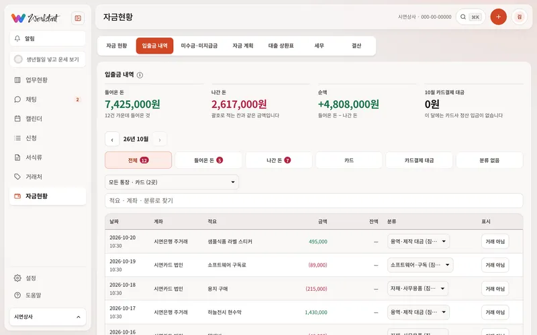This screenshot has height=335, width=537.
Task: Click the 날짜 column header
Action: click(114, 222)
